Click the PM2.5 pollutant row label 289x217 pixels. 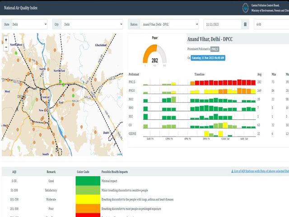[x=132, y=82]
